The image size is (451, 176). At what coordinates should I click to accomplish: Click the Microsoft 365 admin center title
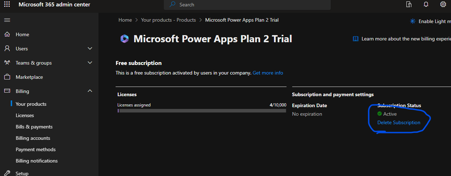[x=54, y=5]
